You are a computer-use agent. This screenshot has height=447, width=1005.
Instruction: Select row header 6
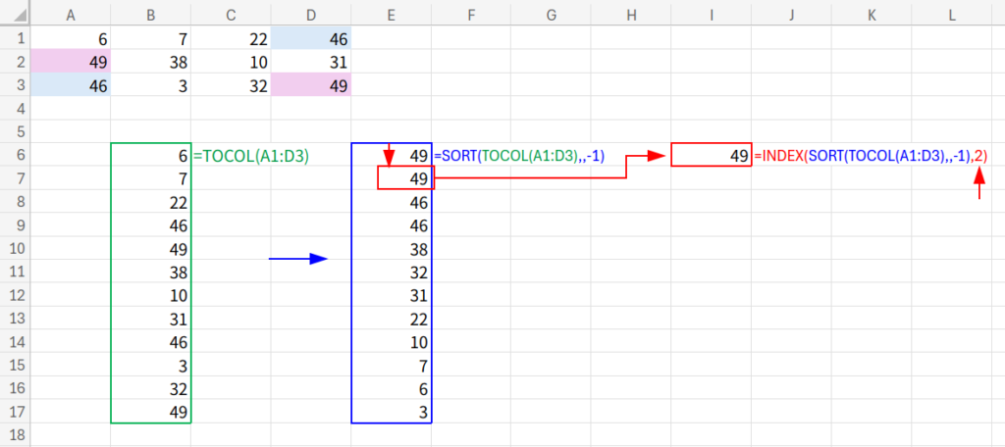(x=15, y=156)
